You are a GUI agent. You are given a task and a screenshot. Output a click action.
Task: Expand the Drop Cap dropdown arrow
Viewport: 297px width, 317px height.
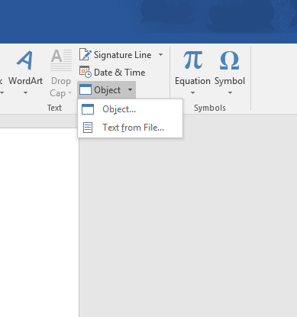(x=69, y=93)
